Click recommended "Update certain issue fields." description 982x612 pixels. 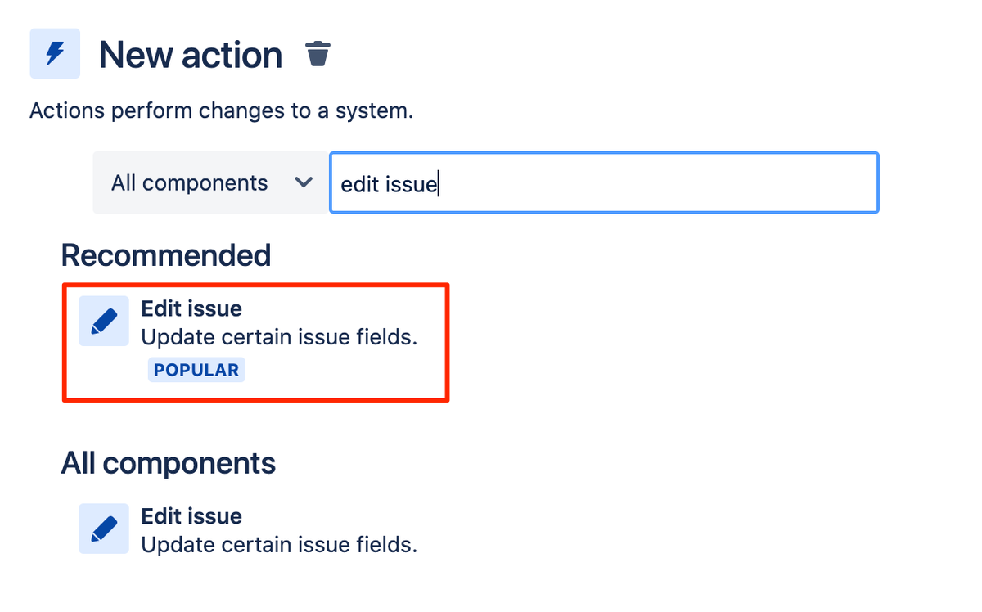[x=279, y=337]
